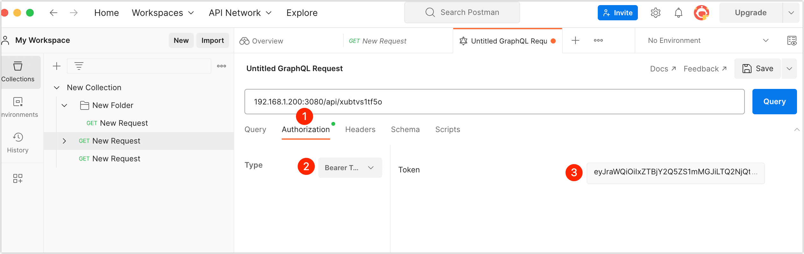Viewport: 804px width, 254px height.
Task: Click the request URL input field
Action: 494,102
